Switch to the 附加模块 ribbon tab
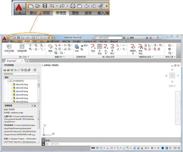183x152 pixels. pos(77,42)
